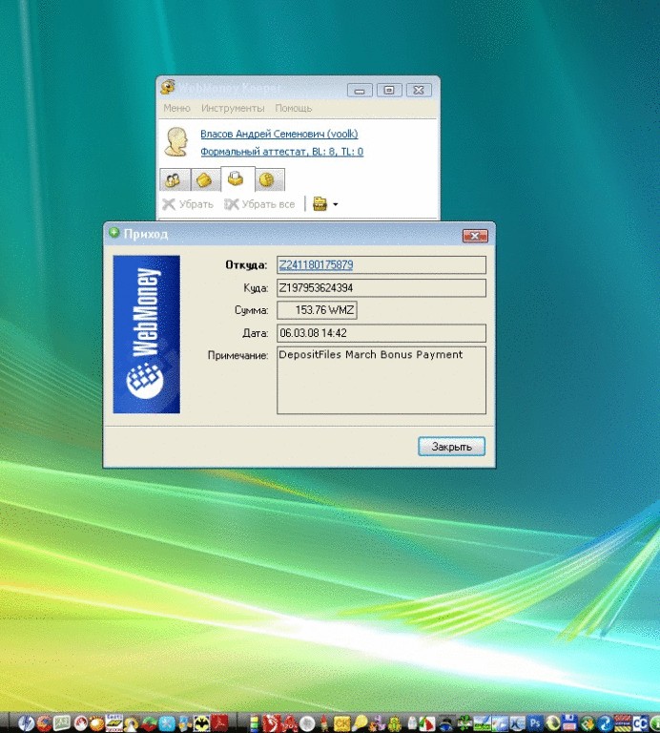Screen dimensions: 660x733
Task: Open the Меню menu
Action: point(176,108)
